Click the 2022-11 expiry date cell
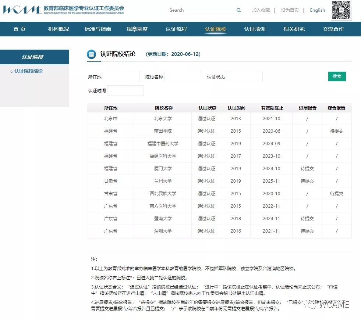The width and height of the screenshot is (361, 319). coord(272,206)
